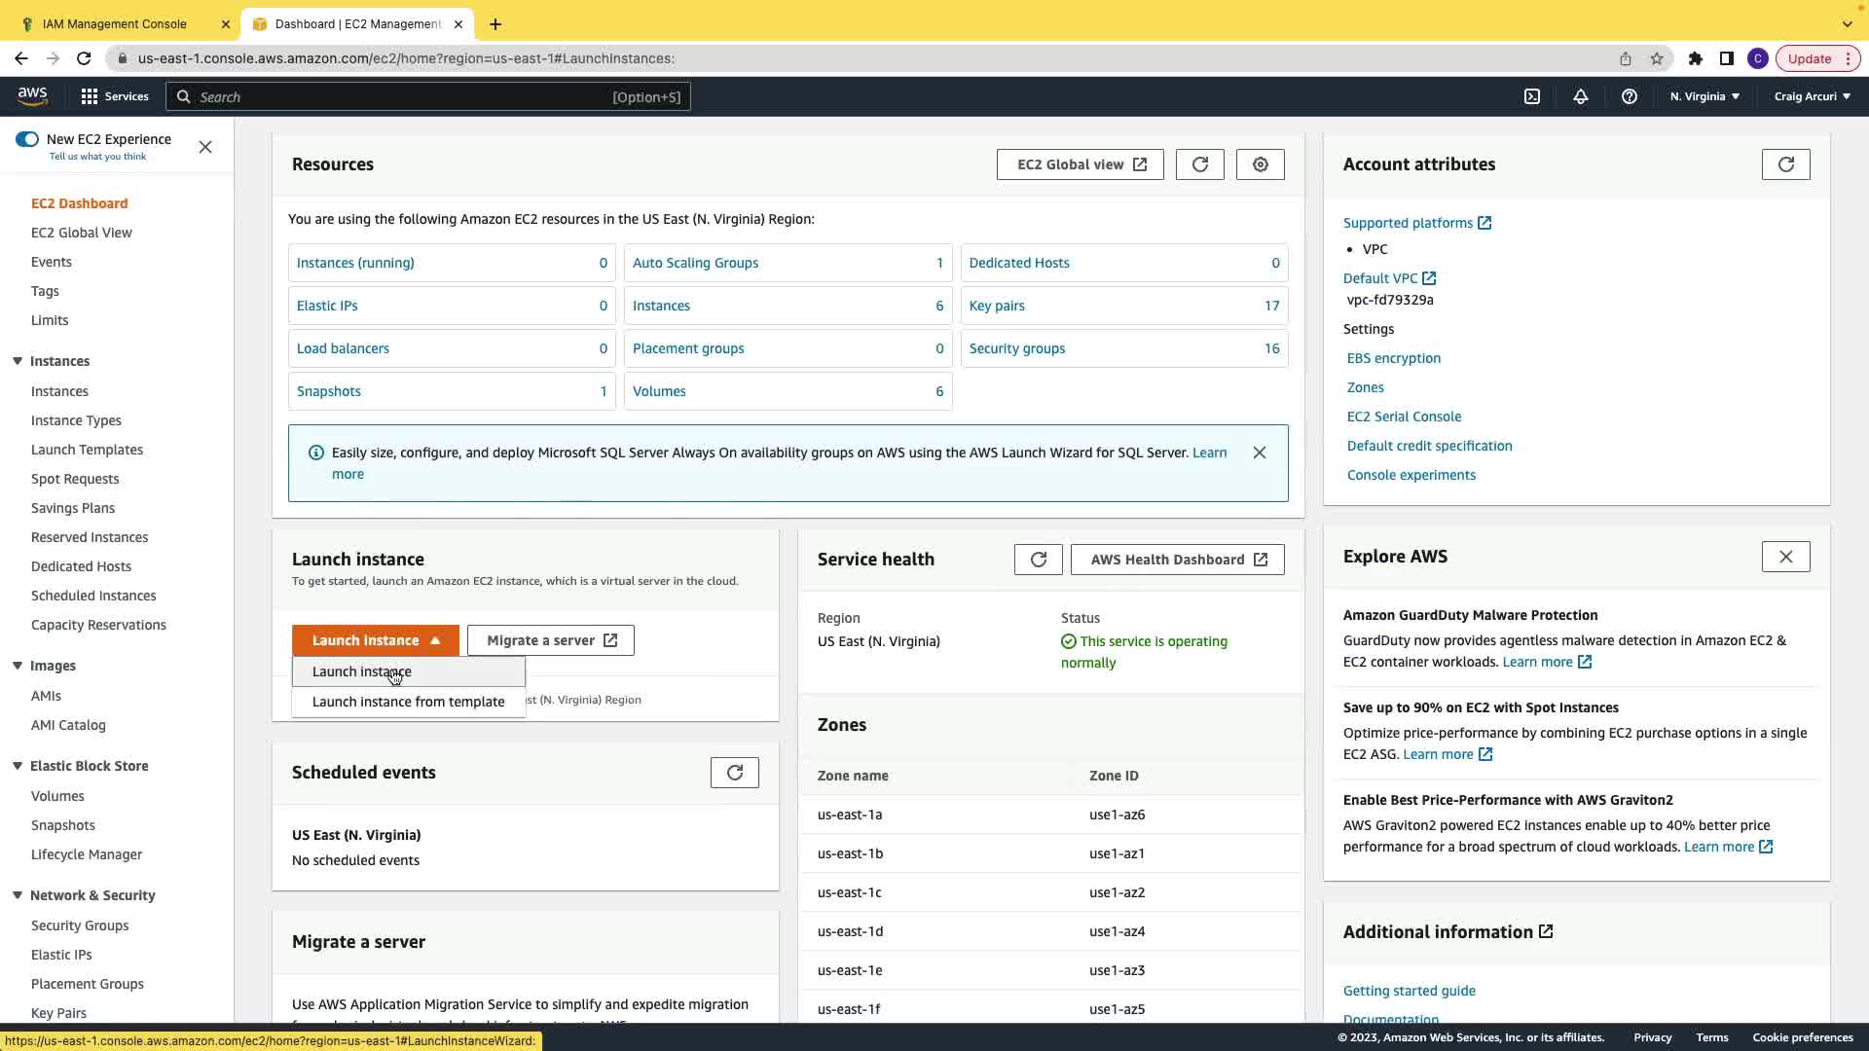Open the Security groups resource link
Viewport: 1869px width, 1051px height.
coord(1016,348)
